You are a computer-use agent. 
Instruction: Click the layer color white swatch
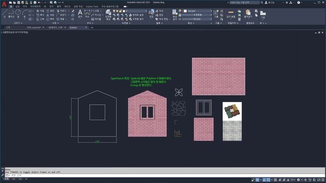point(124,11)
